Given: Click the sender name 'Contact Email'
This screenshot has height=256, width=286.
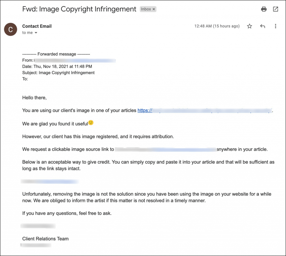Looking at the screenshot, I should point(37,26).
